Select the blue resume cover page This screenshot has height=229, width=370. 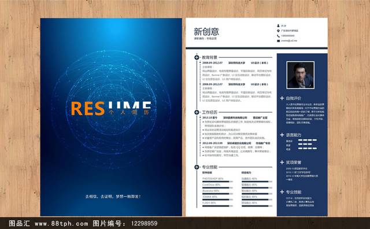point(111,117)
